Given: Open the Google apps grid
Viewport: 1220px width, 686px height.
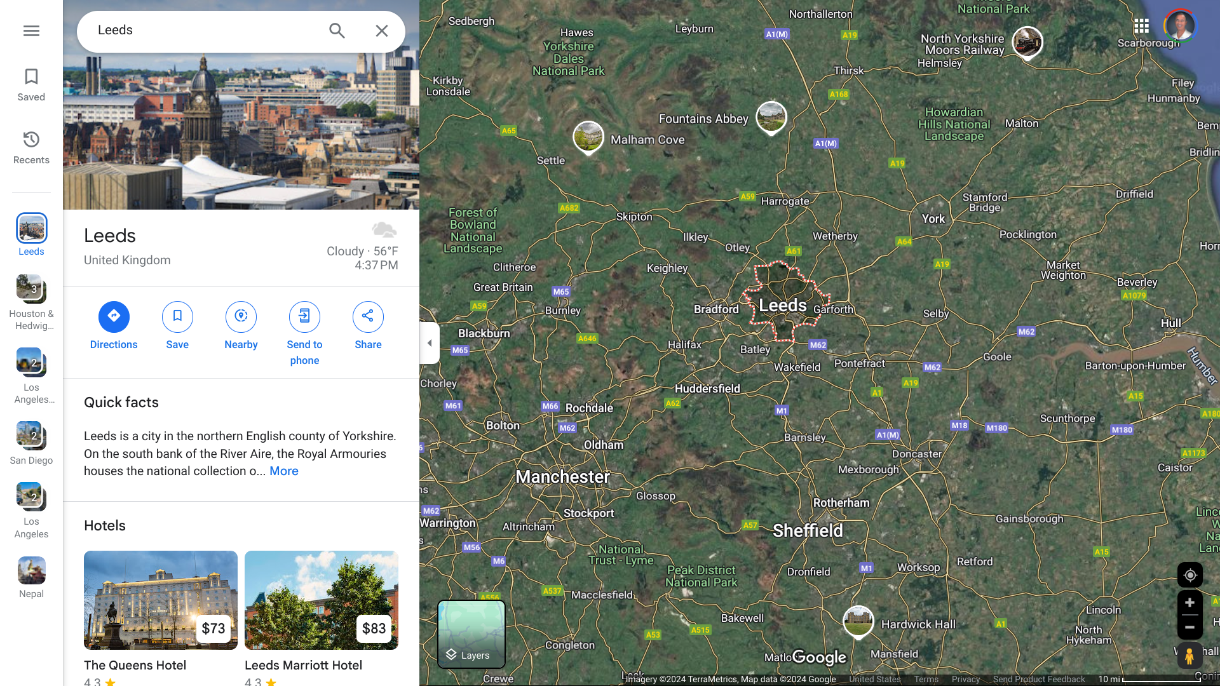Looking at the screenshot, I should click(x=1141, y=26).
